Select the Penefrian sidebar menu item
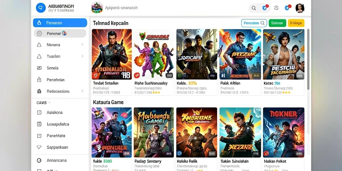The height and width of the screenshot is (171, 342). tap(60, 80)
